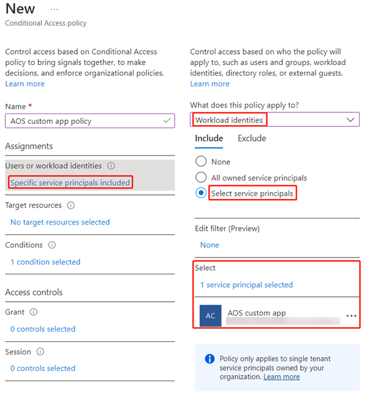Click the Grant info icon
This screenshot has height=394, width=375.
pos(33,312)
